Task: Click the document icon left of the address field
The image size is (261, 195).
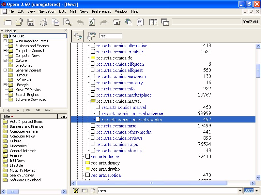Action: 93,191
